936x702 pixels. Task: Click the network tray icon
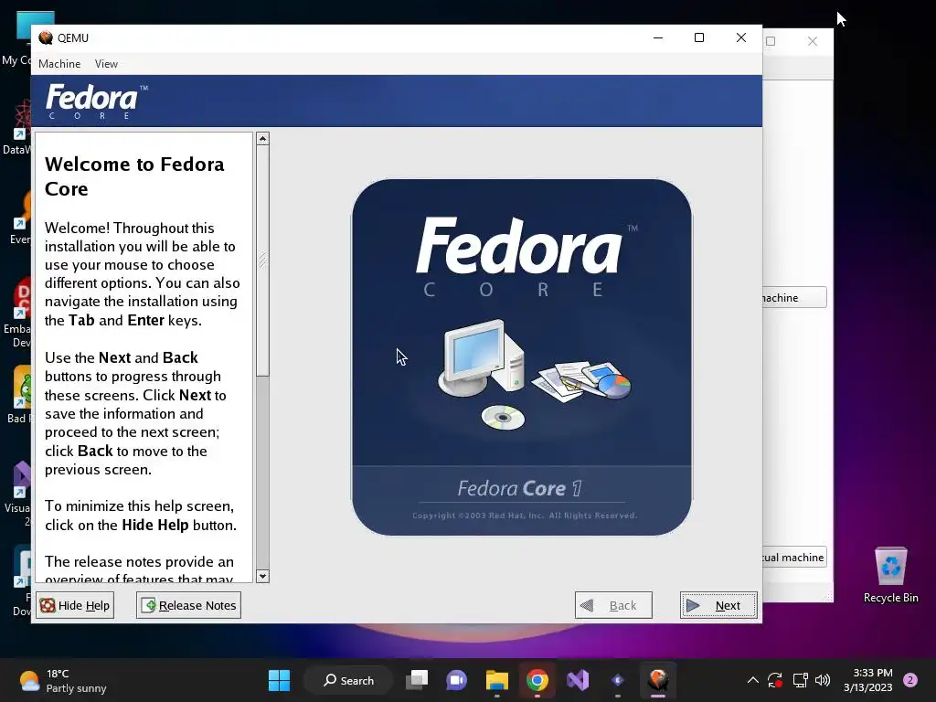[x=800, y=680]
